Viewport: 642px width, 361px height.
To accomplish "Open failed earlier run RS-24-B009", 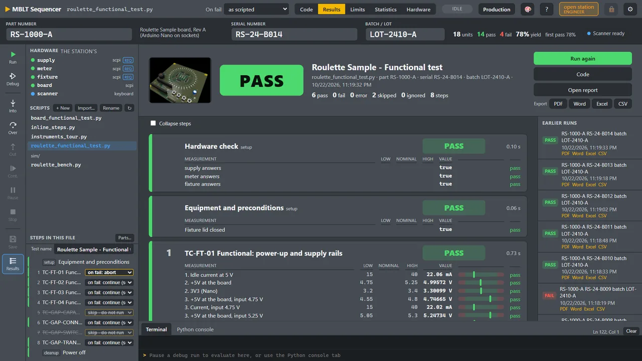I will point(590,299).
